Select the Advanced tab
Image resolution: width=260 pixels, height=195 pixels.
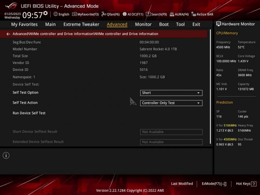click(117, 24)
